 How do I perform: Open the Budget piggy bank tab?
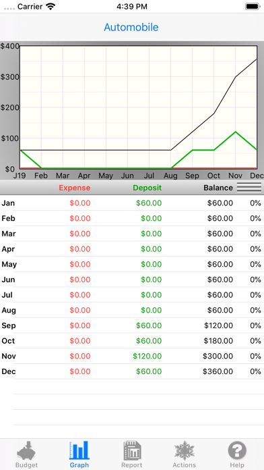26,454
